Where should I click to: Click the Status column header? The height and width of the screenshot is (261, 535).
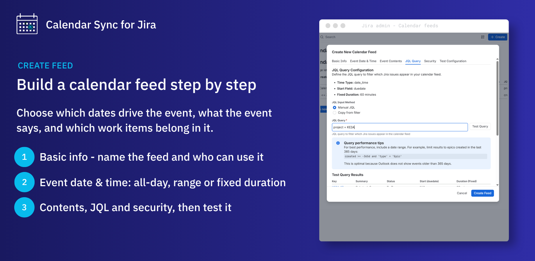pos(390,181)
